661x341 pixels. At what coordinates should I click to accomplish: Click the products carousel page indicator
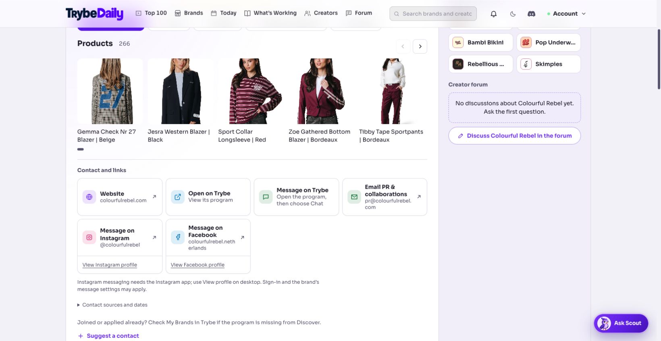(81, 149)
